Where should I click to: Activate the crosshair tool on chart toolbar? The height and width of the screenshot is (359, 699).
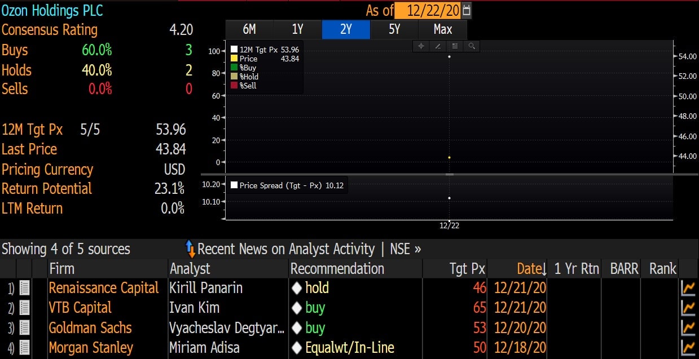point(421,46)
